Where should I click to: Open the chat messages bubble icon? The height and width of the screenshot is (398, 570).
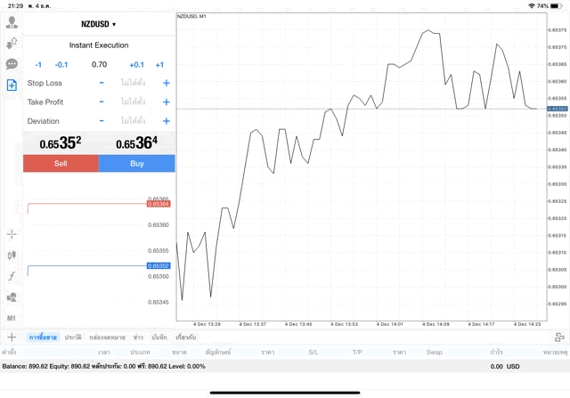[12, 64]
